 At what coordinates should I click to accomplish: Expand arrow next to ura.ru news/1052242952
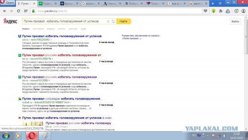pos(51,40)
